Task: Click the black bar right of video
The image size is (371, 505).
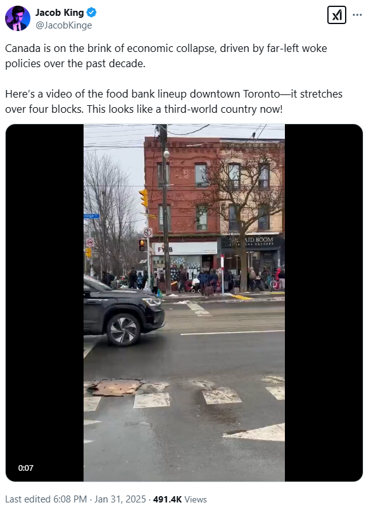Action: (324, 303)
